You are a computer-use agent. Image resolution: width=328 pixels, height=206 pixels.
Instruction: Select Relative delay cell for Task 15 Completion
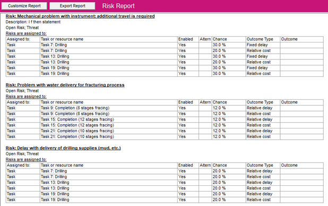pos(263,119)
